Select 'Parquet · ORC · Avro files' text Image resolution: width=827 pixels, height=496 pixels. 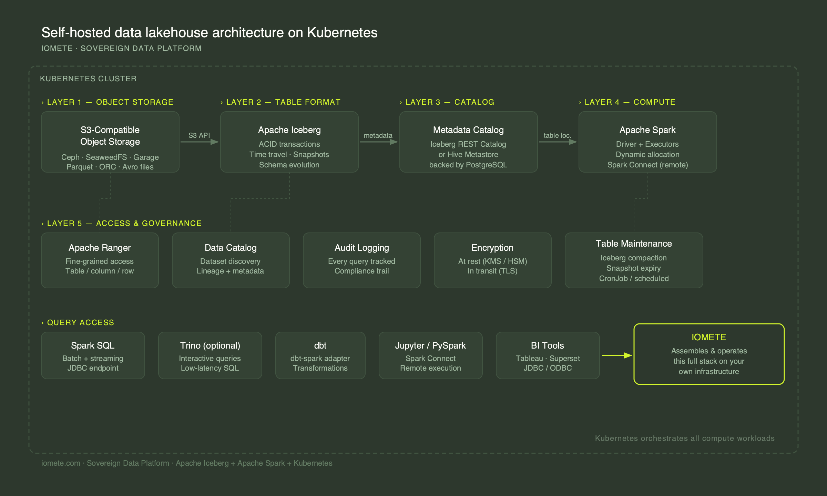(110, 167)
